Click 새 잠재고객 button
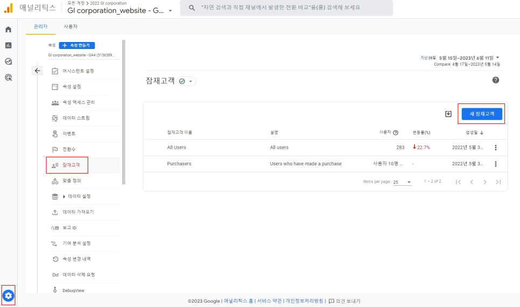The height and width of the screenshot is (307, 520). coord(482,114)
